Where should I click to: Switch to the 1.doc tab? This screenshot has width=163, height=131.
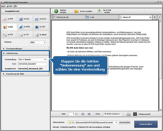click(102, 17)
